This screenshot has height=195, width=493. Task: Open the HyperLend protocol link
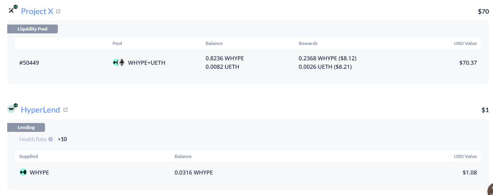coord(40,110)
